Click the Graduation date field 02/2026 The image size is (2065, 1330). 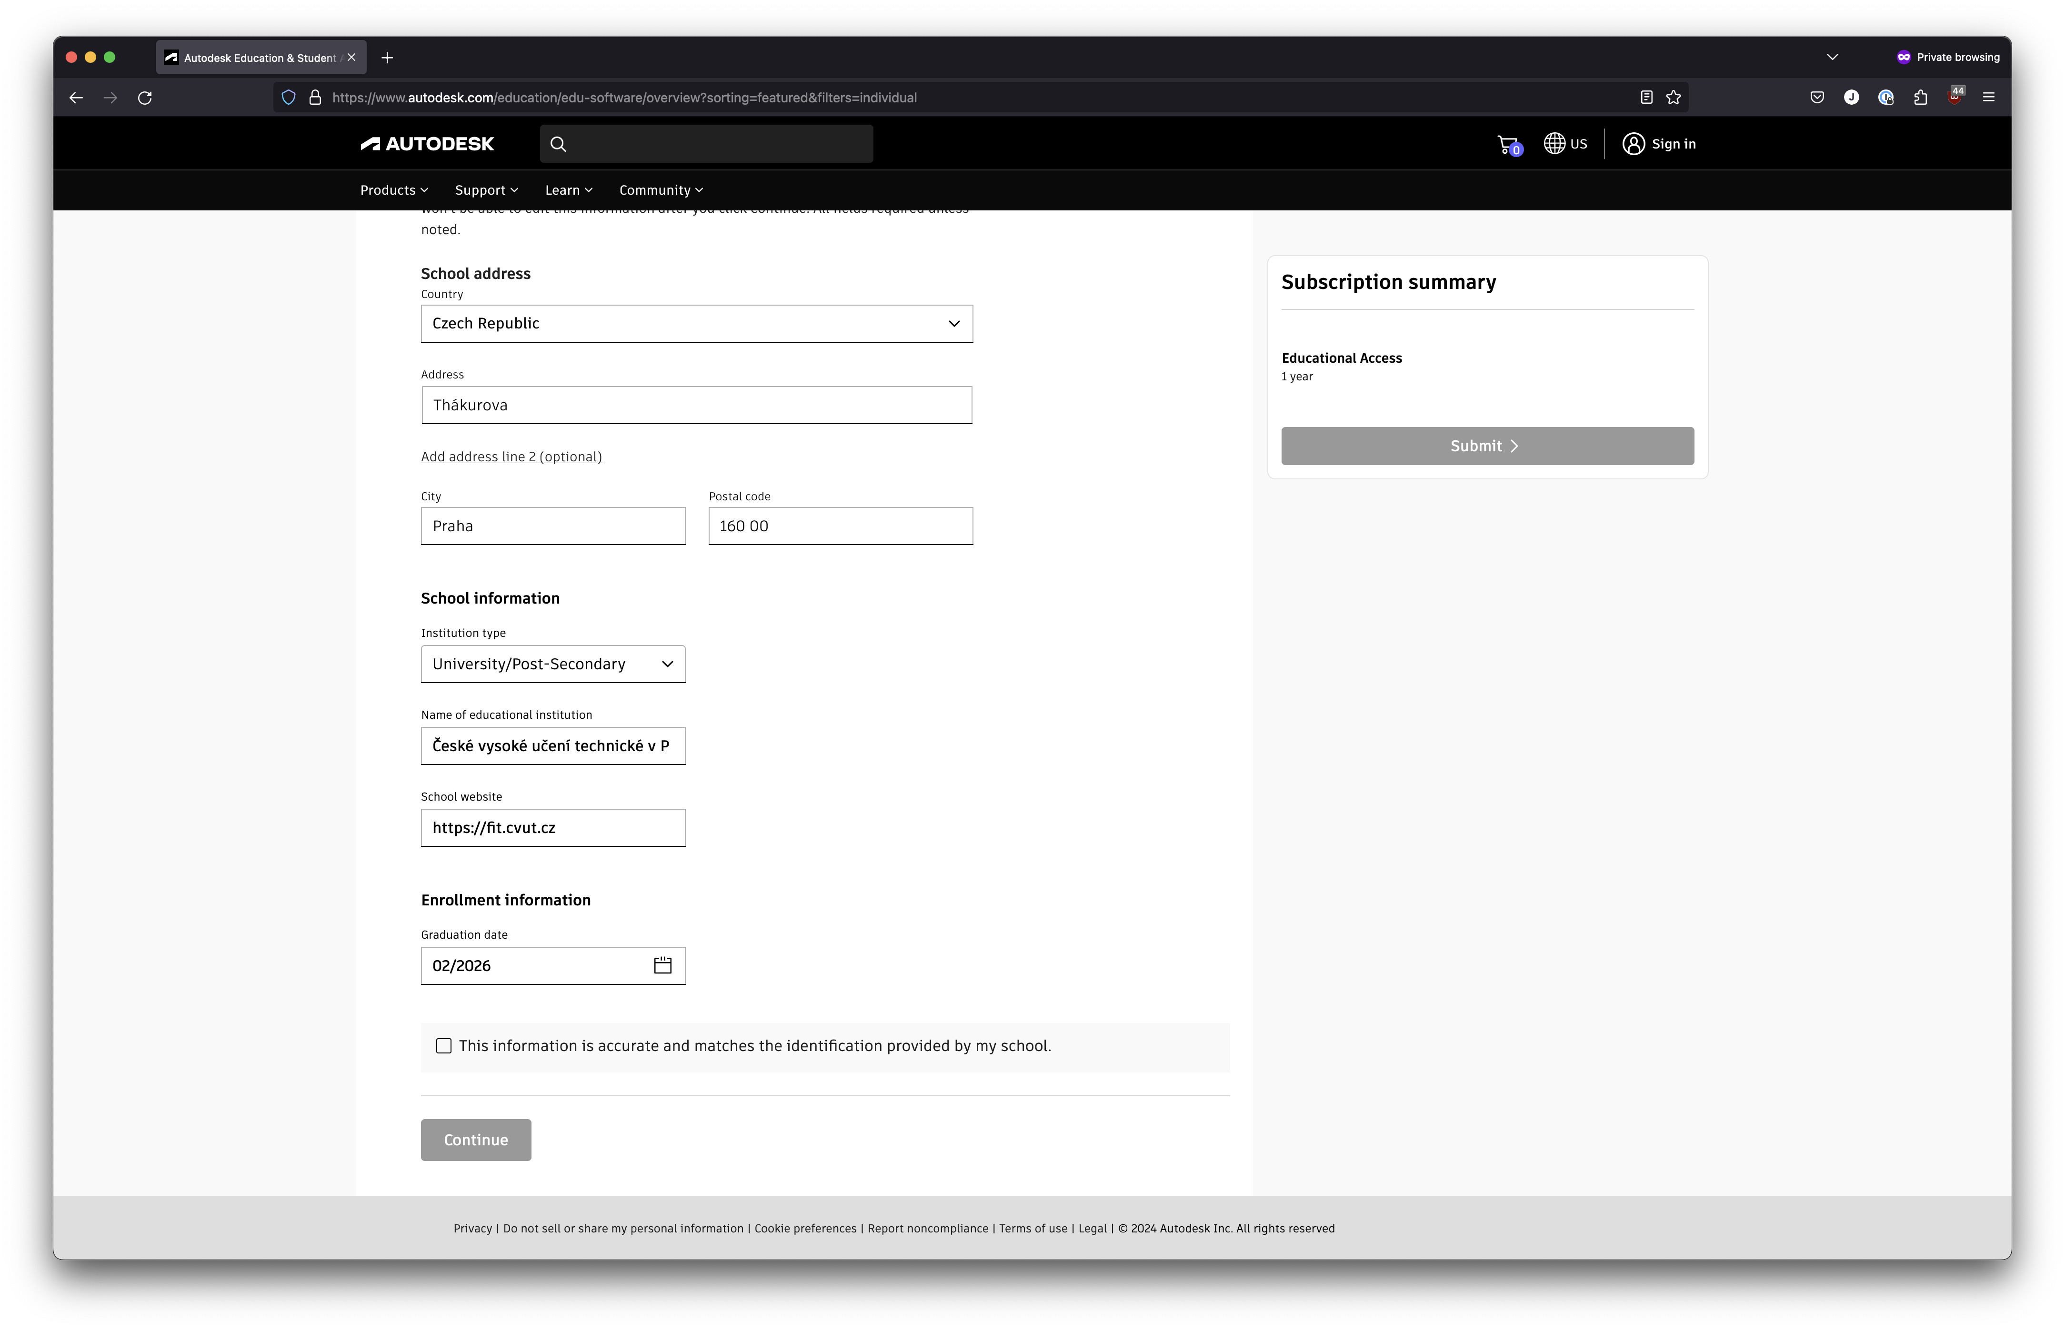click(553, 965)
